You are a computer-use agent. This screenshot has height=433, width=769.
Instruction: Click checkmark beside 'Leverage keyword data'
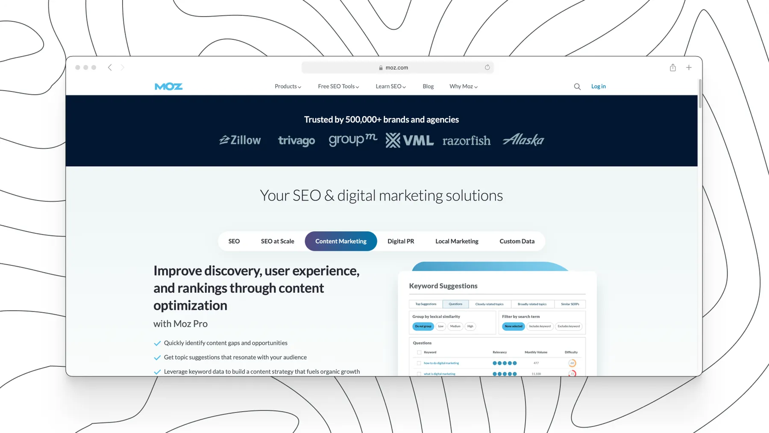[x=157, y=372]
